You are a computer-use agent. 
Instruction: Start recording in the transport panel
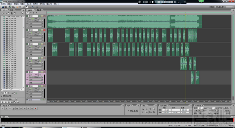[x=36, y=109]
